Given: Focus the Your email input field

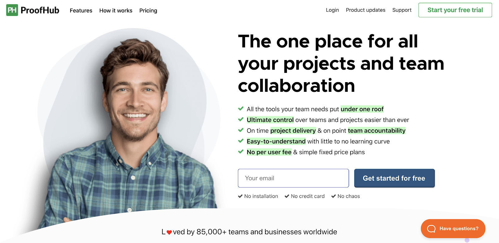Looking at the screenshot, I should point(293,178).
